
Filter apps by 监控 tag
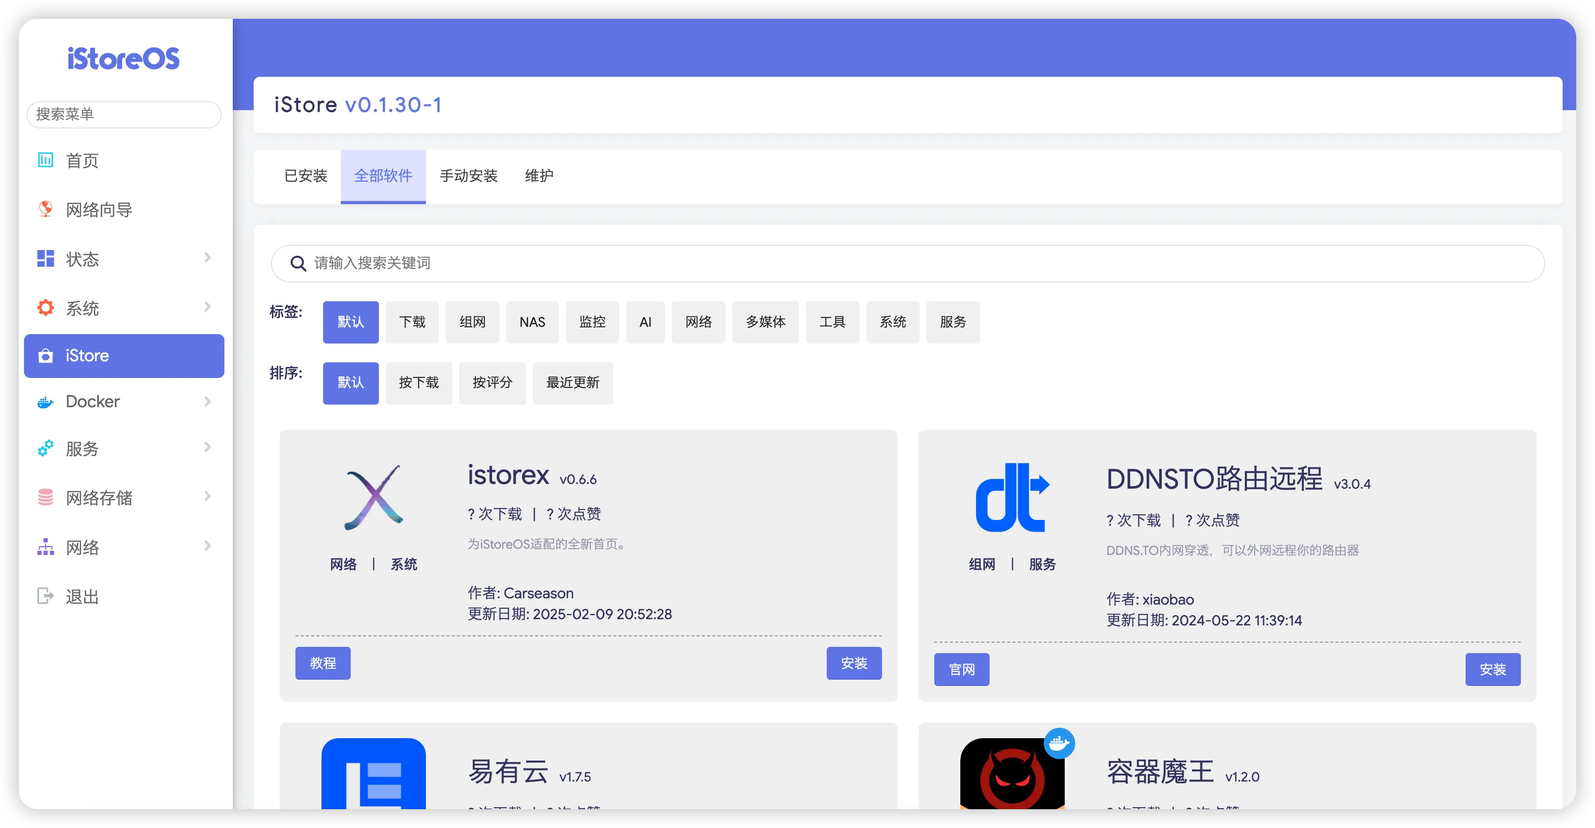pyautogui.click(x=592, y=322)
